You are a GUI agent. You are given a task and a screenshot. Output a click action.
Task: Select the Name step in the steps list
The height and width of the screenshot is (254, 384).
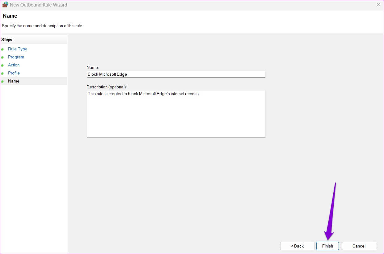tap(14, 81)
